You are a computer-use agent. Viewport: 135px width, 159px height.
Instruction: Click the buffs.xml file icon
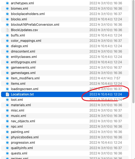(x=7, y=35)
